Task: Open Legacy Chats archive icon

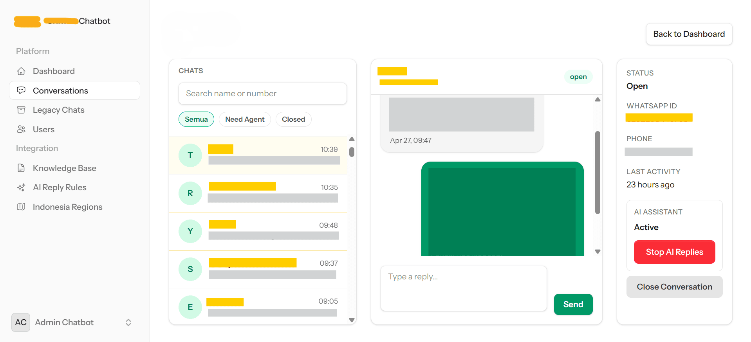Action: [21, 110]
